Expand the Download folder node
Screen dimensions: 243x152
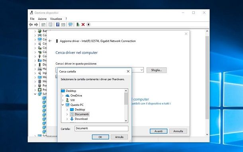[67, 119]
